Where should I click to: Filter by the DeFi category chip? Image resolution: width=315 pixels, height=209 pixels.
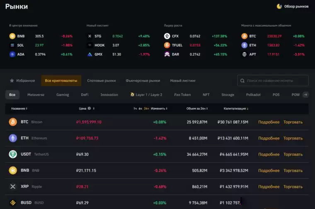click(85, 95)
